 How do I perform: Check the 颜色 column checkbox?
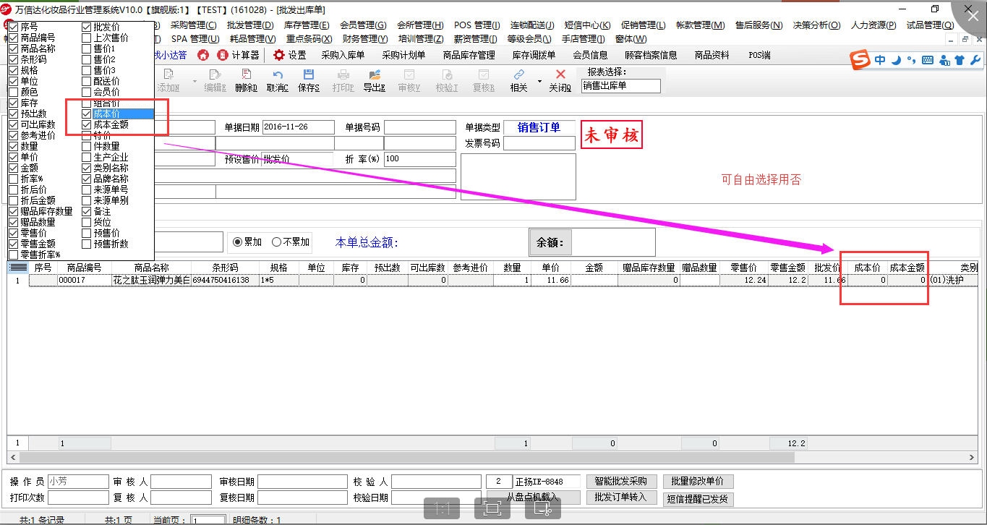pyautogui.click(x=14, y=92)
